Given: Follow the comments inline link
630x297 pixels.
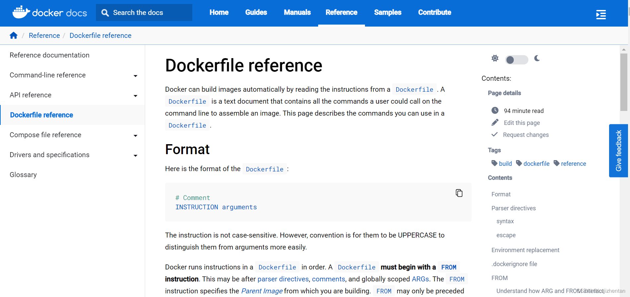Looking at the screenshot, I should click(328, 279).
